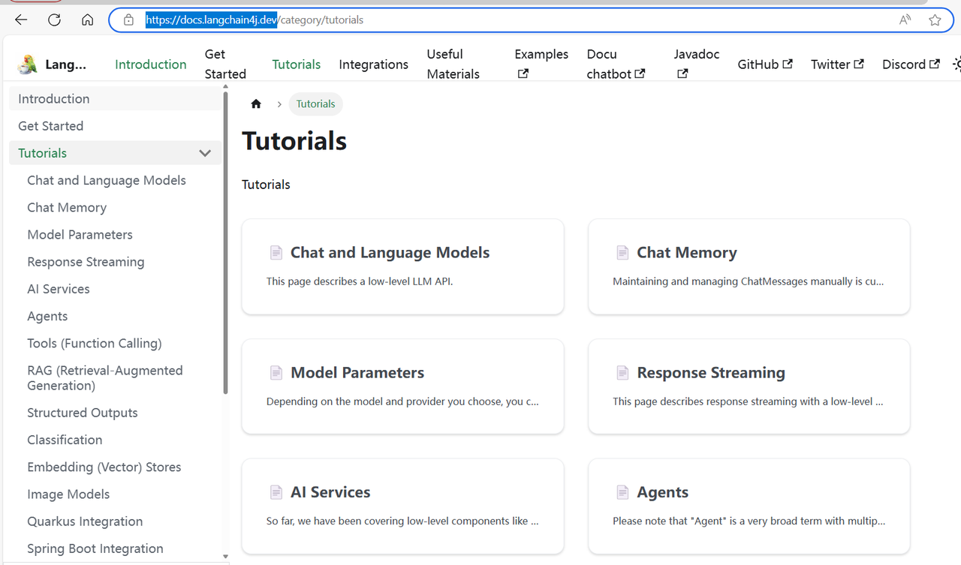
Task: Click the browser back arrow
Action: tap(21, 20)
